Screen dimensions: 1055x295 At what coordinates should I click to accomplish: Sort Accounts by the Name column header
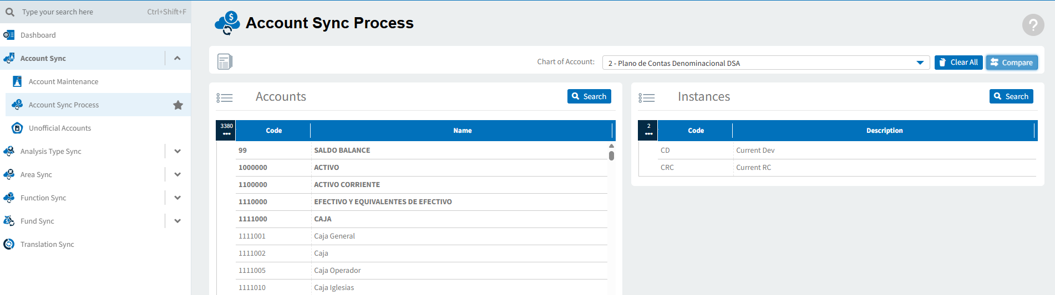pyautogui.click(x=462, y=131)
